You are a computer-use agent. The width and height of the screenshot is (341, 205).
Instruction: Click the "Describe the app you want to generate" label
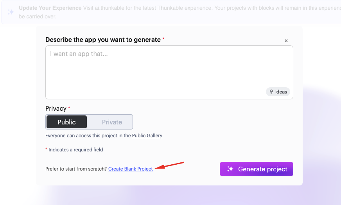103,40
